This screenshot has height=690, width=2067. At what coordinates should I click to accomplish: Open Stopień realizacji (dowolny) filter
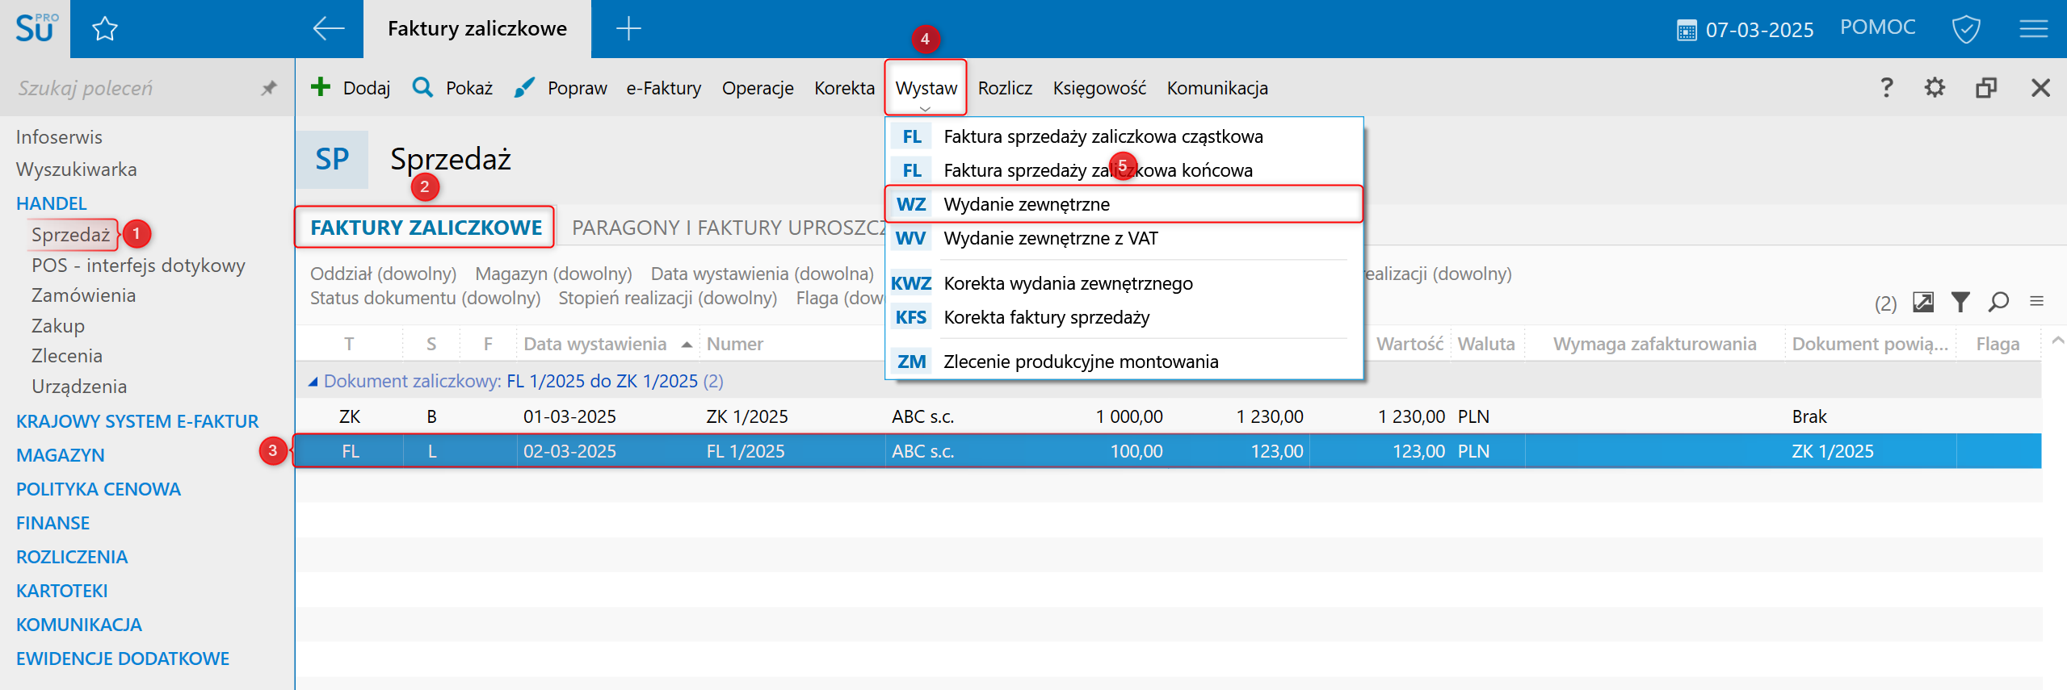[x=667, y=298]
